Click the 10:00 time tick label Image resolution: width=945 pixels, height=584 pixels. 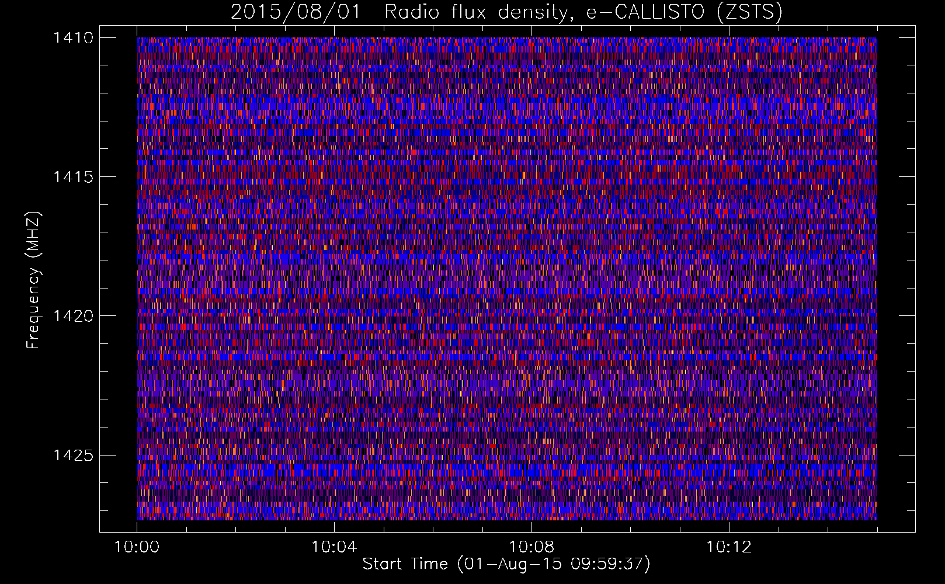point(137,547)
